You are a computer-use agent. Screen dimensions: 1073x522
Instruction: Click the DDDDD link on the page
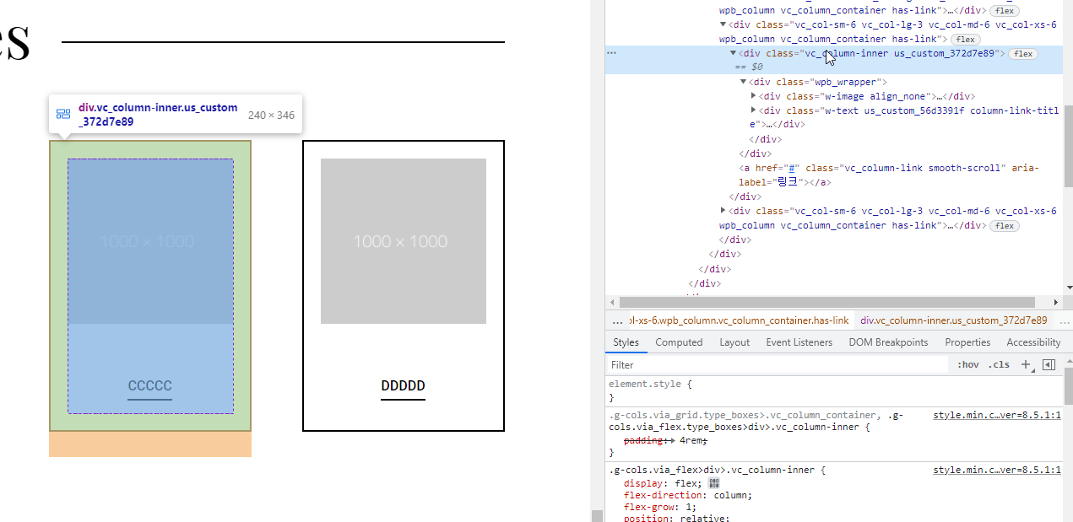tap(403, 386)
